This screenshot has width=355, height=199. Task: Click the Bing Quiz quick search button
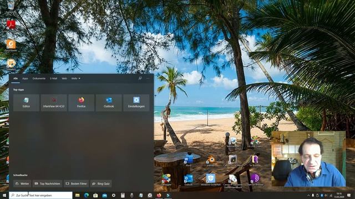[x=101, y=184]
